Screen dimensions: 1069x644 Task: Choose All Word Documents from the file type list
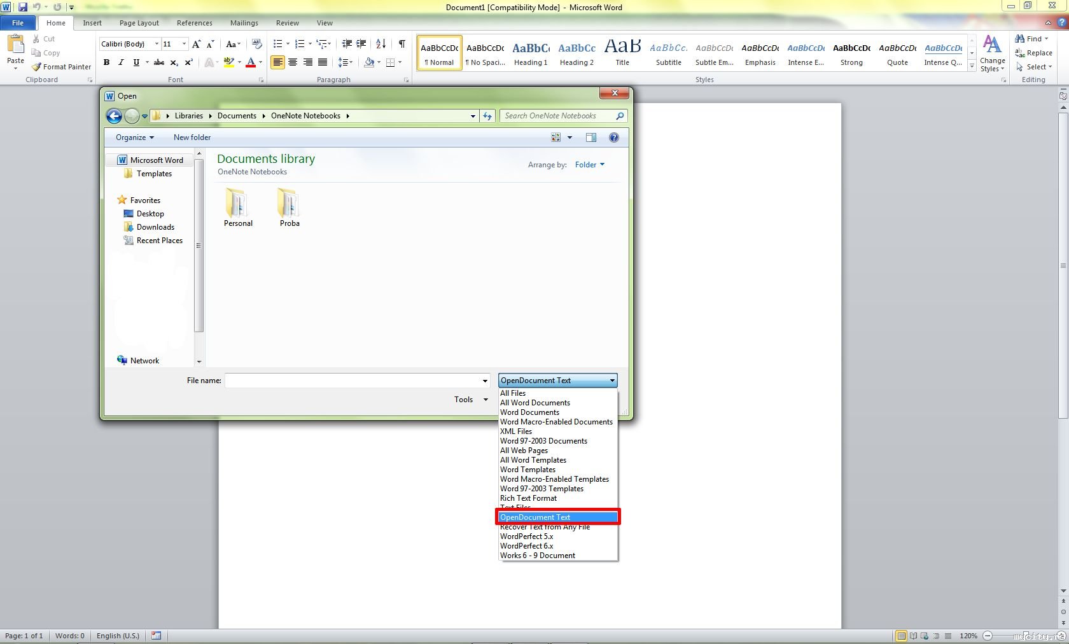pyautogui.click(x=557, y=403)
